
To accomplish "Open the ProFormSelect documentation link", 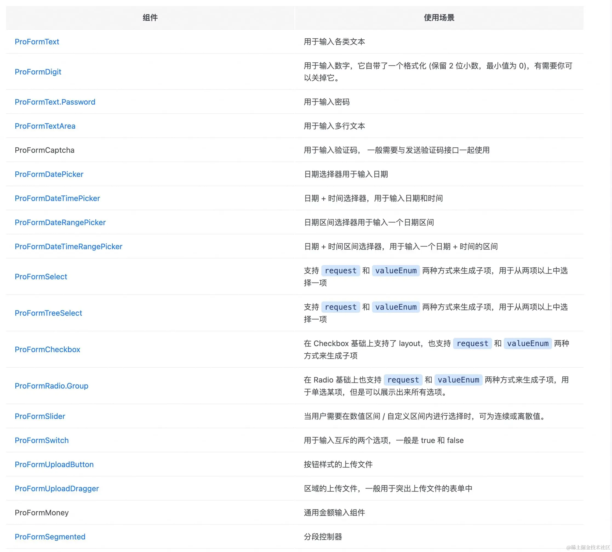I will pos(41,277).
